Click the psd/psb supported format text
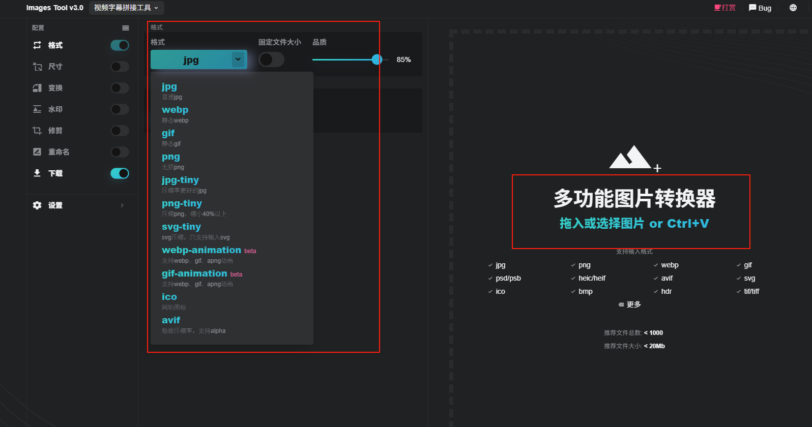Screen dimensions: 812x427 [x=508, y=278]
